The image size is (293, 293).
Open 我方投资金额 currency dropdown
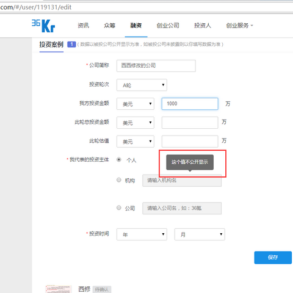(136, 104)
